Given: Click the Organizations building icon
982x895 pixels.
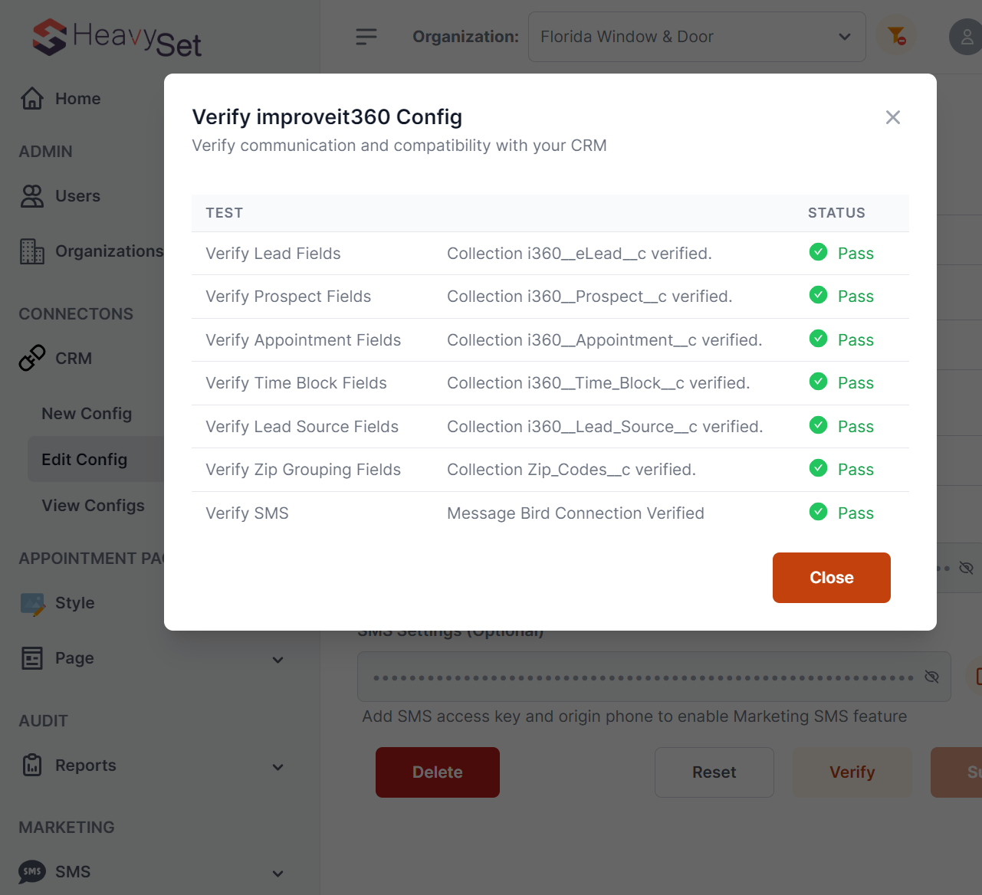Looking at the screenshot, I should (31, 251).
